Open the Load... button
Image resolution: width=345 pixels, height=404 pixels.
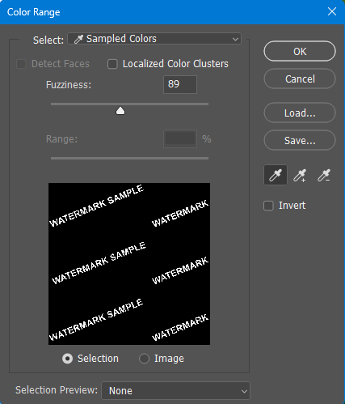(x=300, y=113)
